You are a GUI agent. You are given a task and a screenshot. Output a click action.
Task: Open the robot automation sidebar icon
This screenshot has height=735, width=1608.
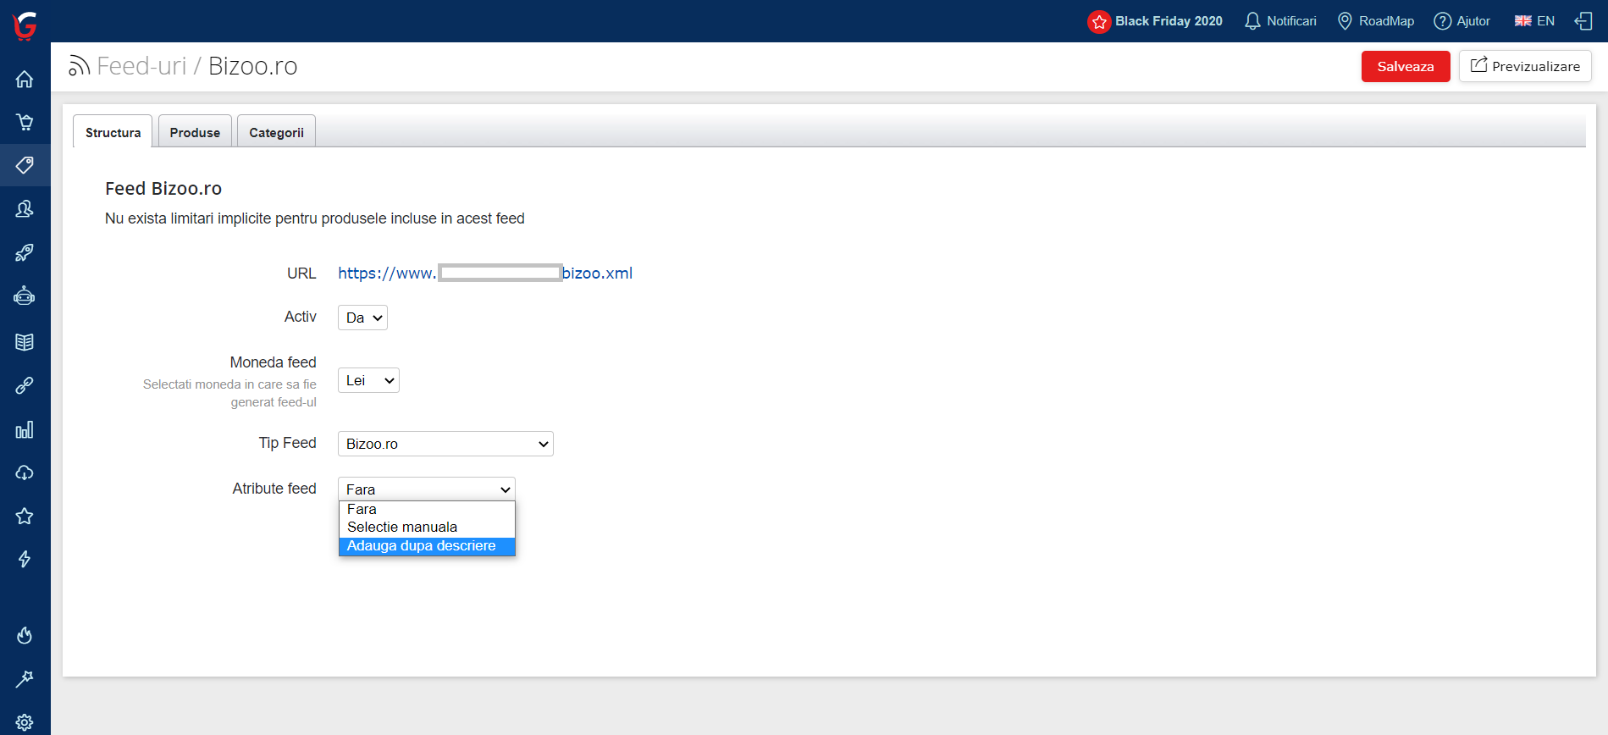point(25,296)
